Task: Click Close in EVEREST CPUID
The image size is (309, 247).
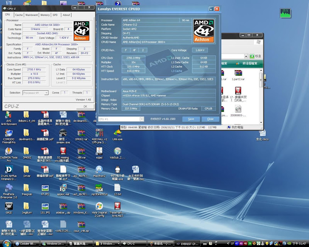Action: tap(210, 119)
